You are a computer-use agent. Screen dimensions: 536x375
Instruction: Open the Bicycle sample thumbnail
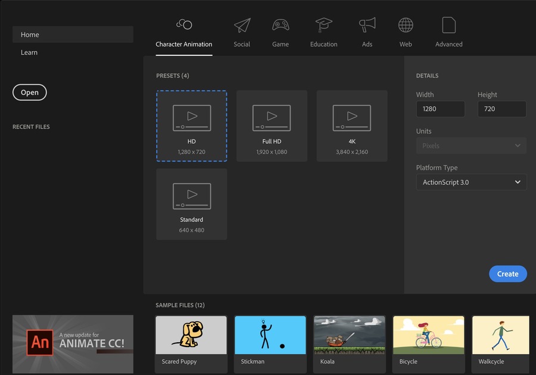point(429,335)
